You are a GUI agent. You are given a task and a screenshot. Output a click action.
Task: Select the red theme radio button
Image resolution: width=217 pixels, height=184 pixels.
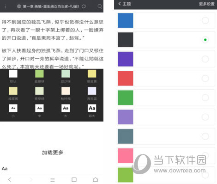coord(205,79)
